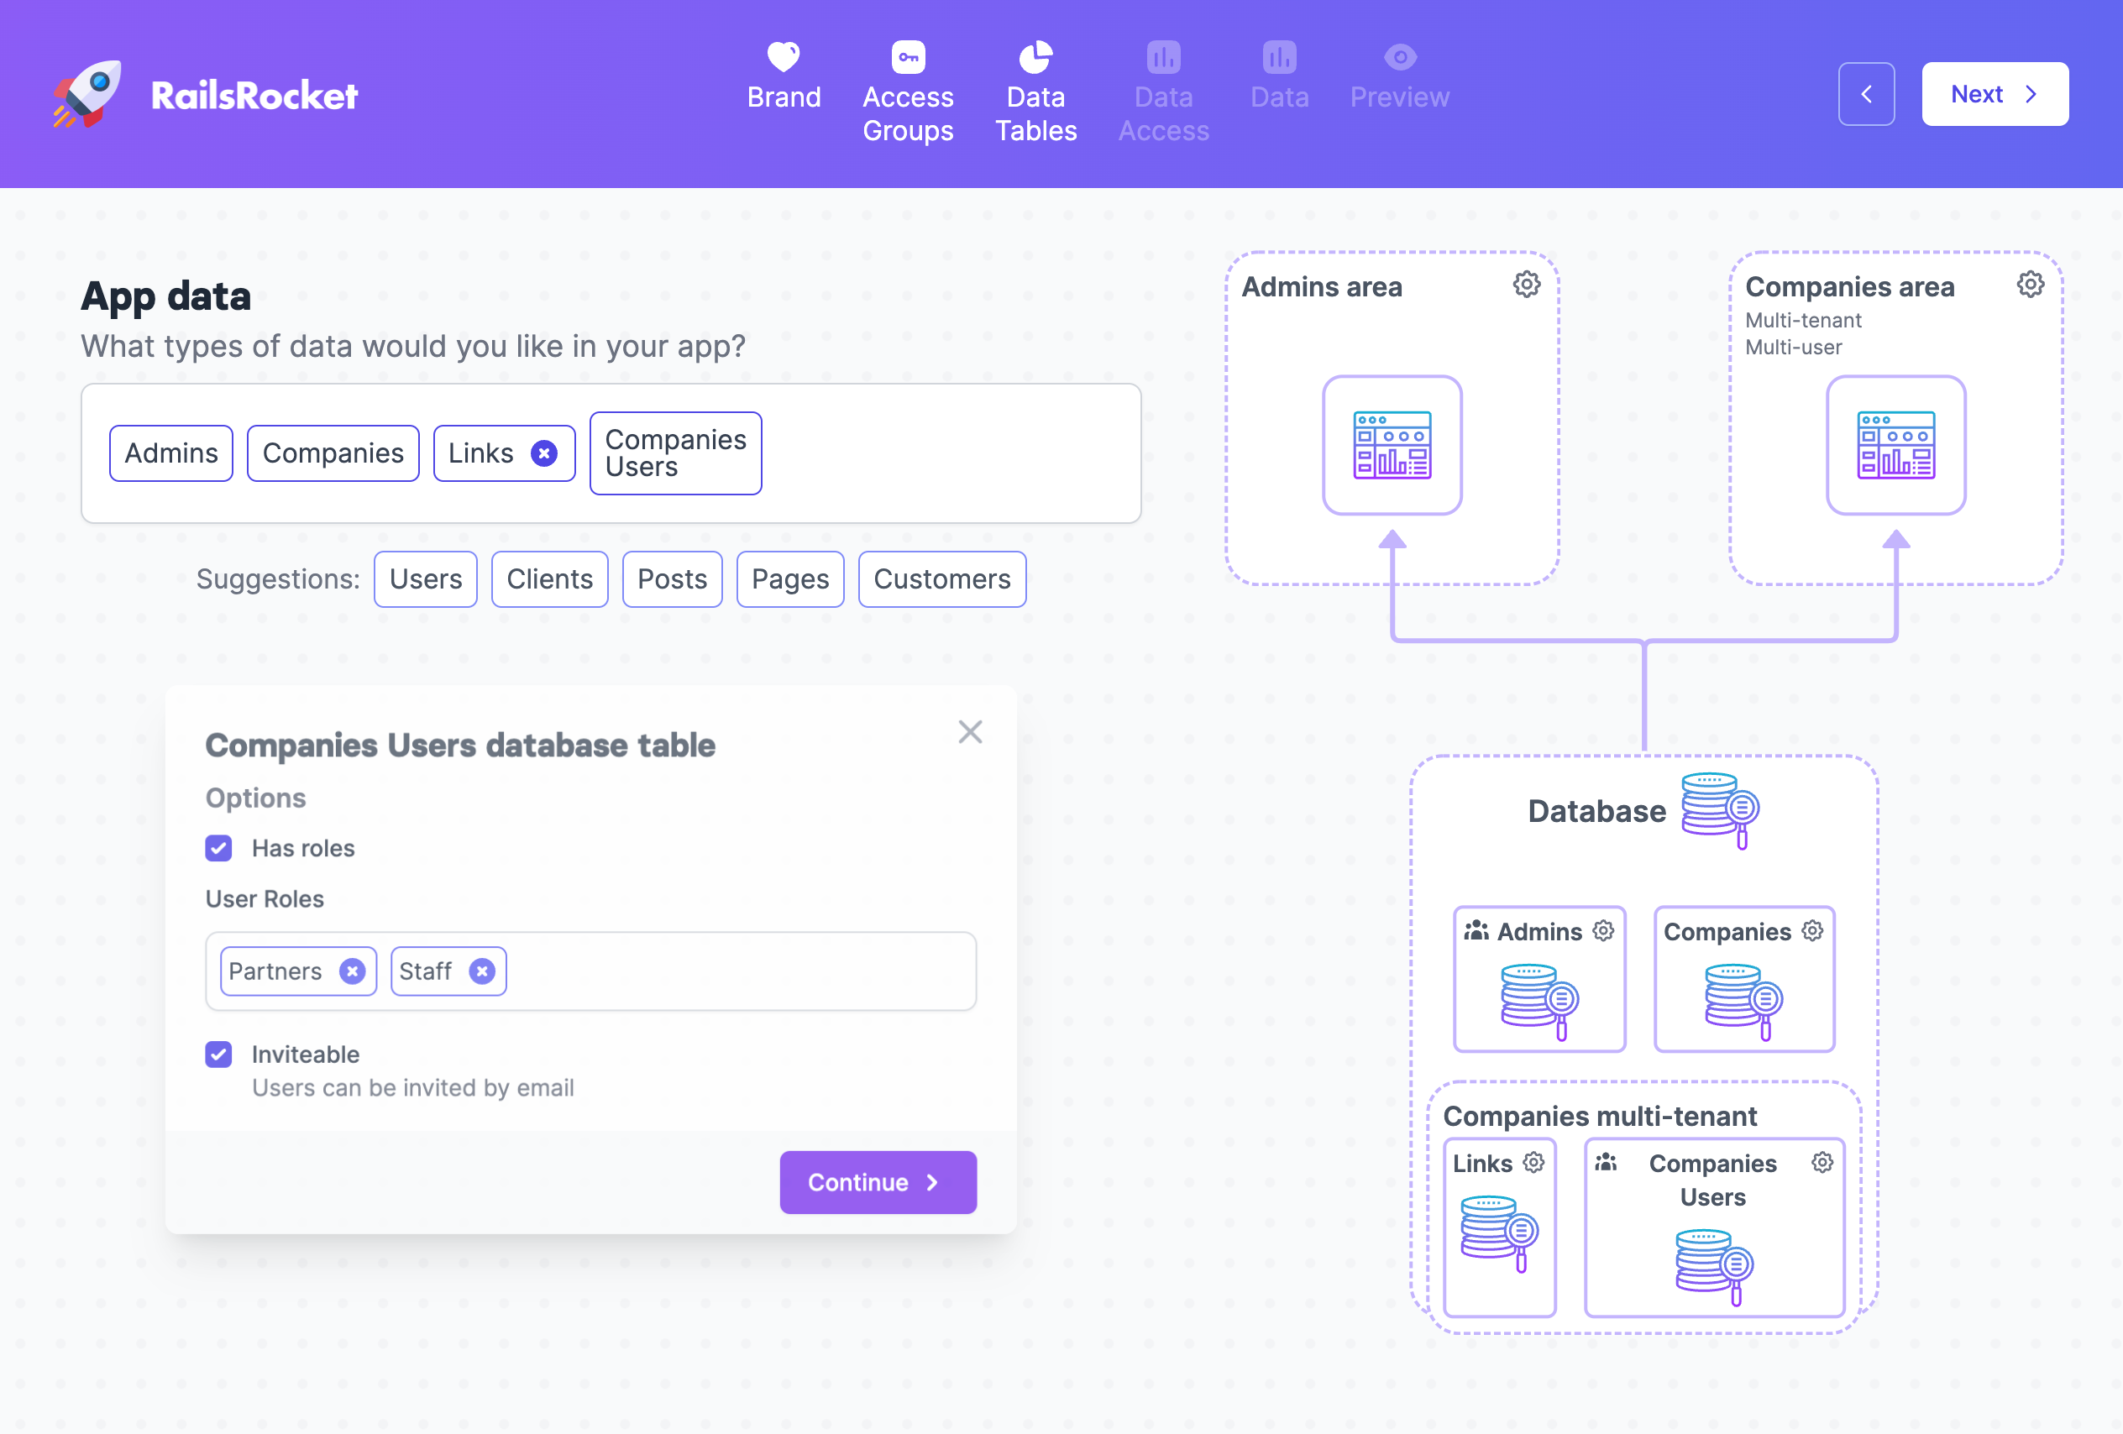Go to the Data Access step
Screen dimensions: 2123x1434
1164,93
